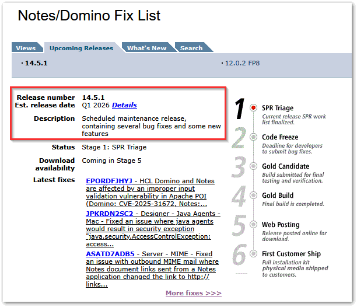Click the More fixes >>> link
Viewport: 357px width, 307px height.
click(194, 293)
